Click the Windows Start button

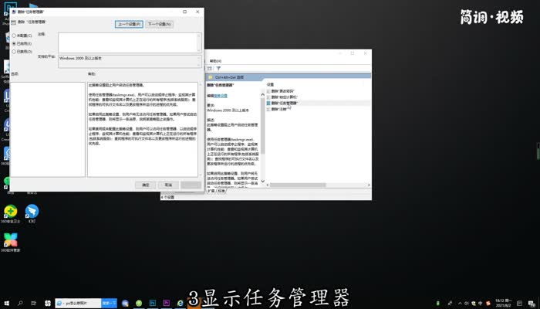[6, 304]
